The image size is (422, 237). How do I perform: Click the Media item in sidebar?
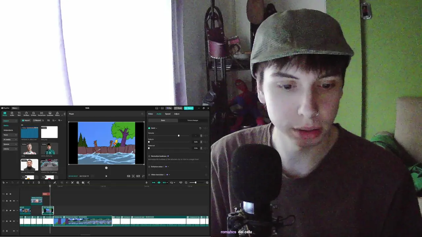[6, 125]
